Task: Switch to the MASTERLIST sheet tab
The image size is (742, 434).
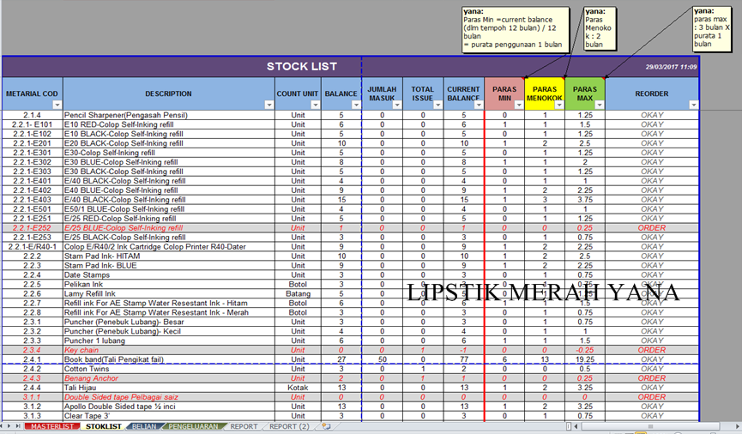Action: pos(52,426)
